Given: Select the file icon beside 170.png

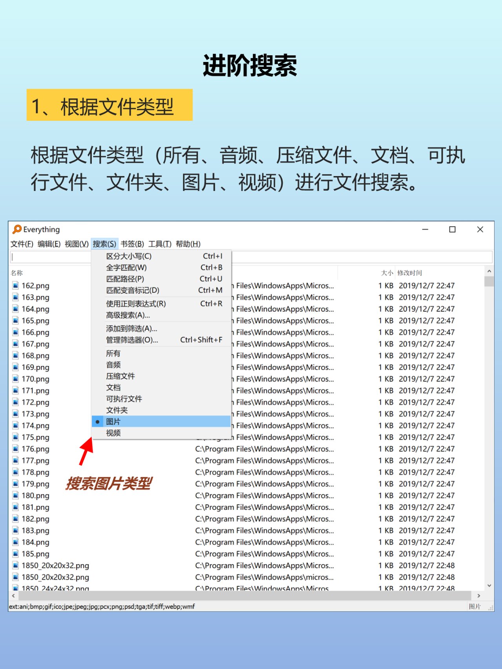Looking at the screenshot, I should (15, 379).
